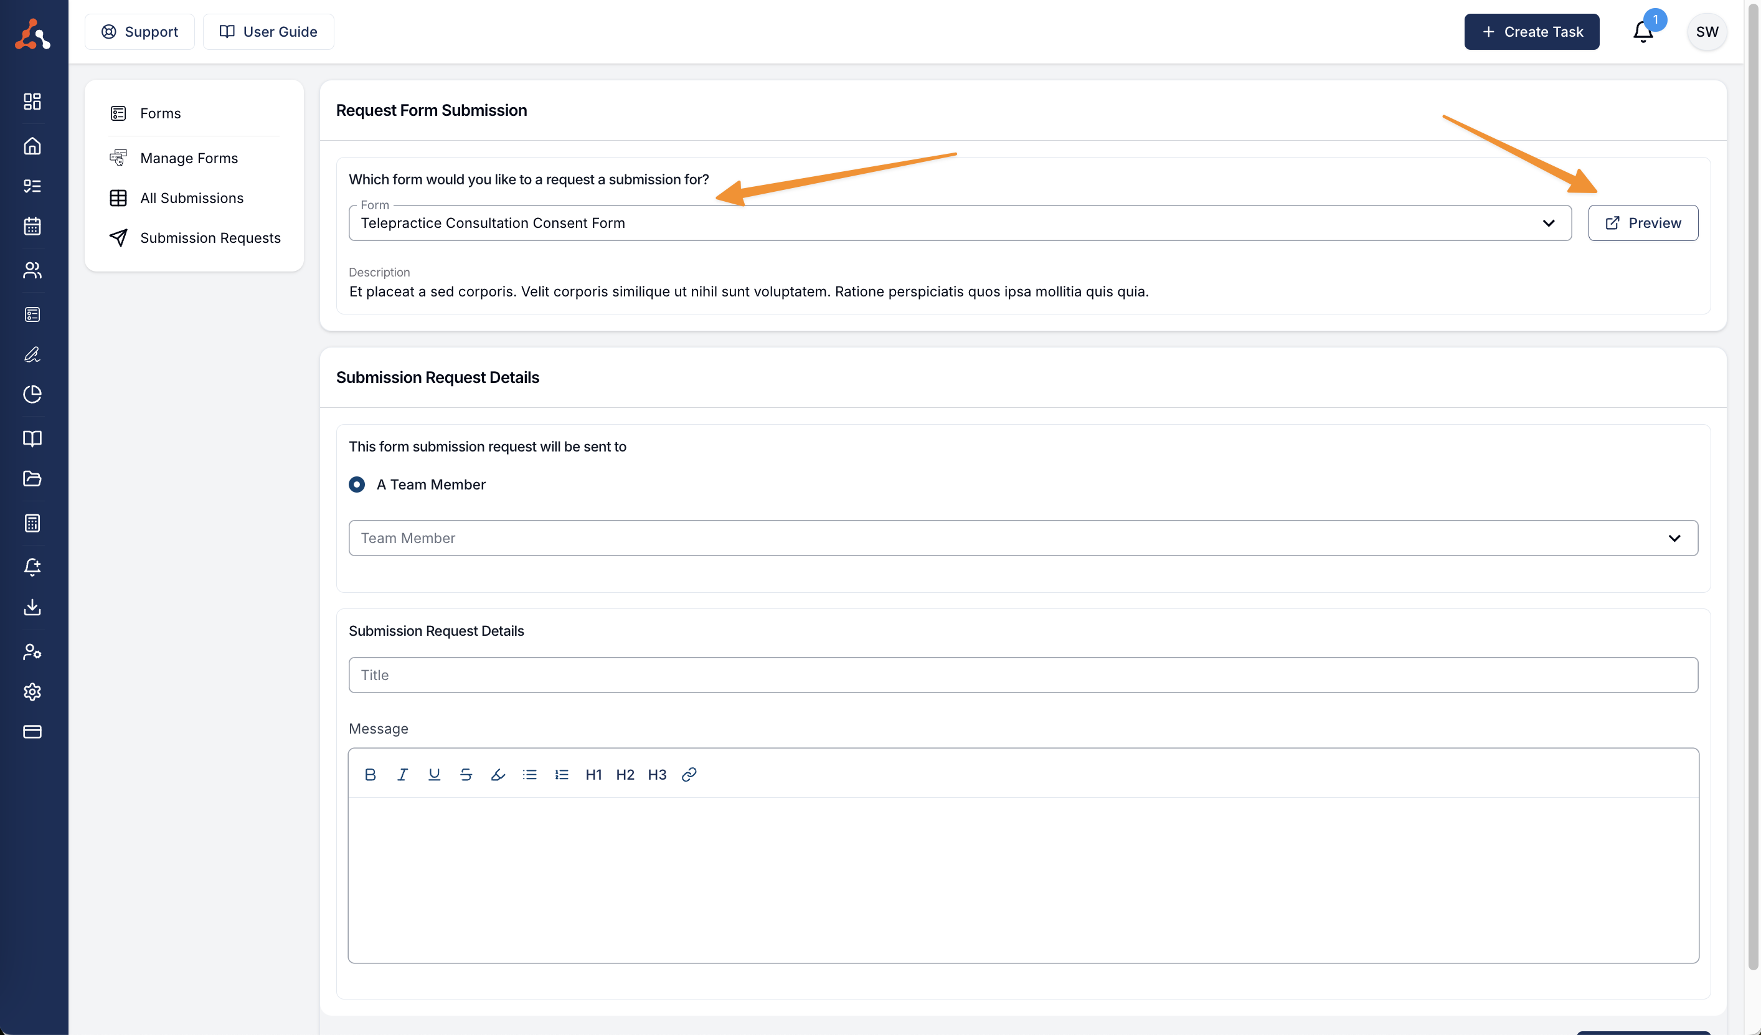Open the forms list icon in sidebar
The height and width of the screenshot is (1035, 1761).
32,314
